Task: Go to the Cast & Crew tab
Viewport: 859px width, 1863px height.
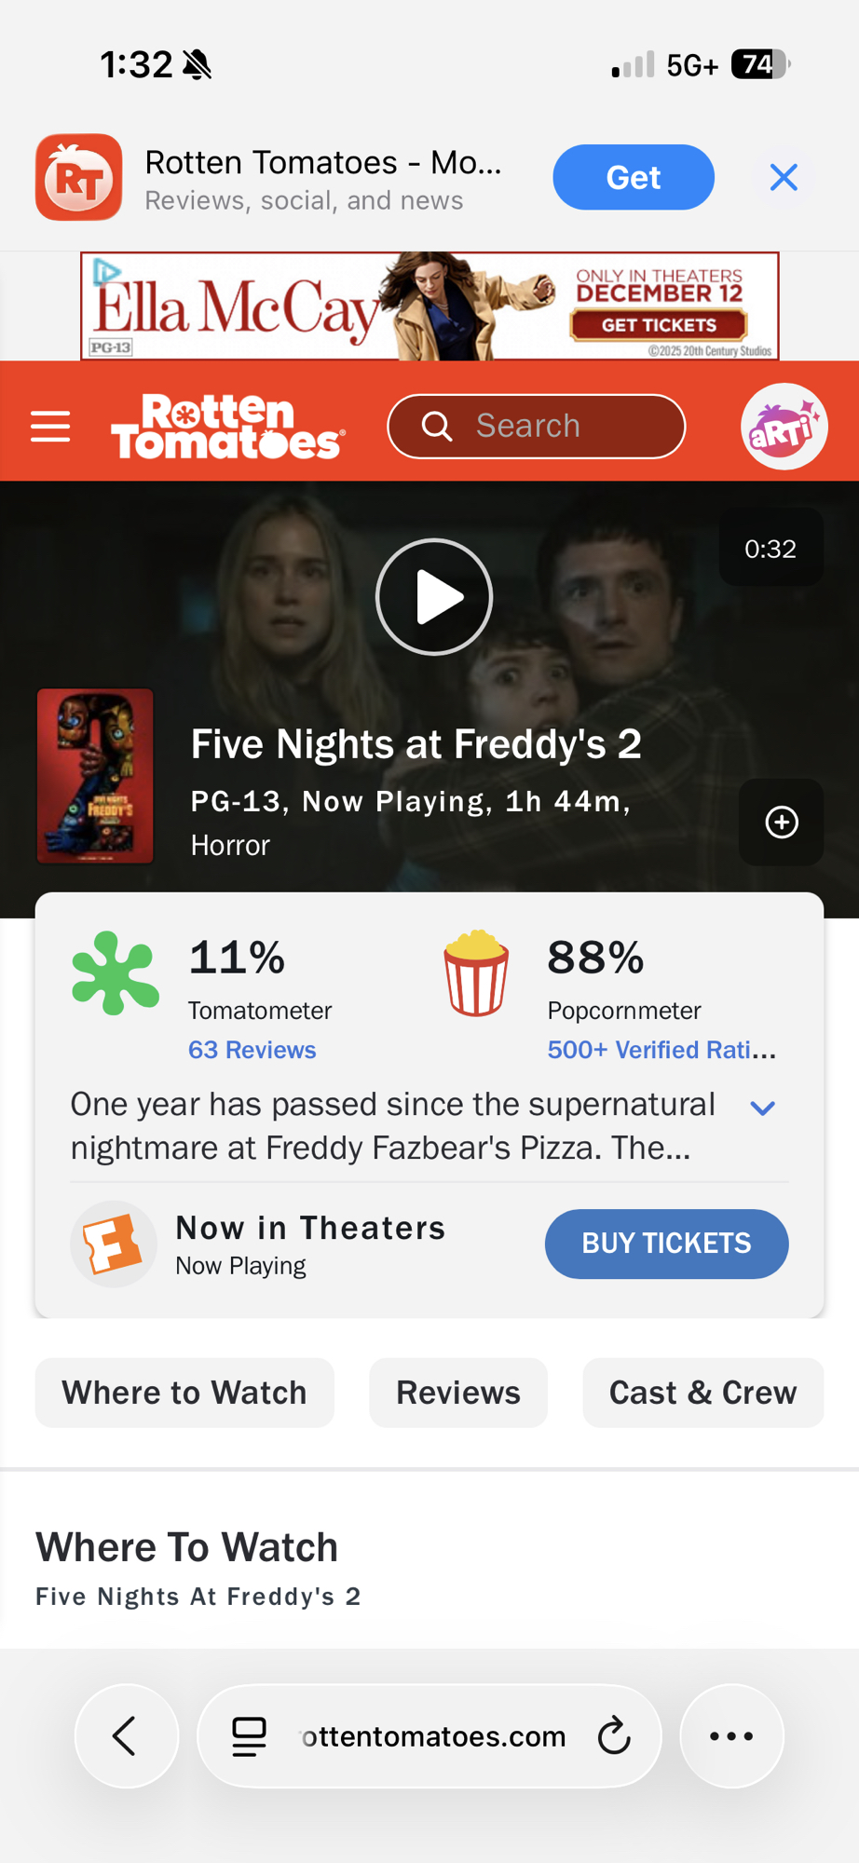Action: [702, 1393]
